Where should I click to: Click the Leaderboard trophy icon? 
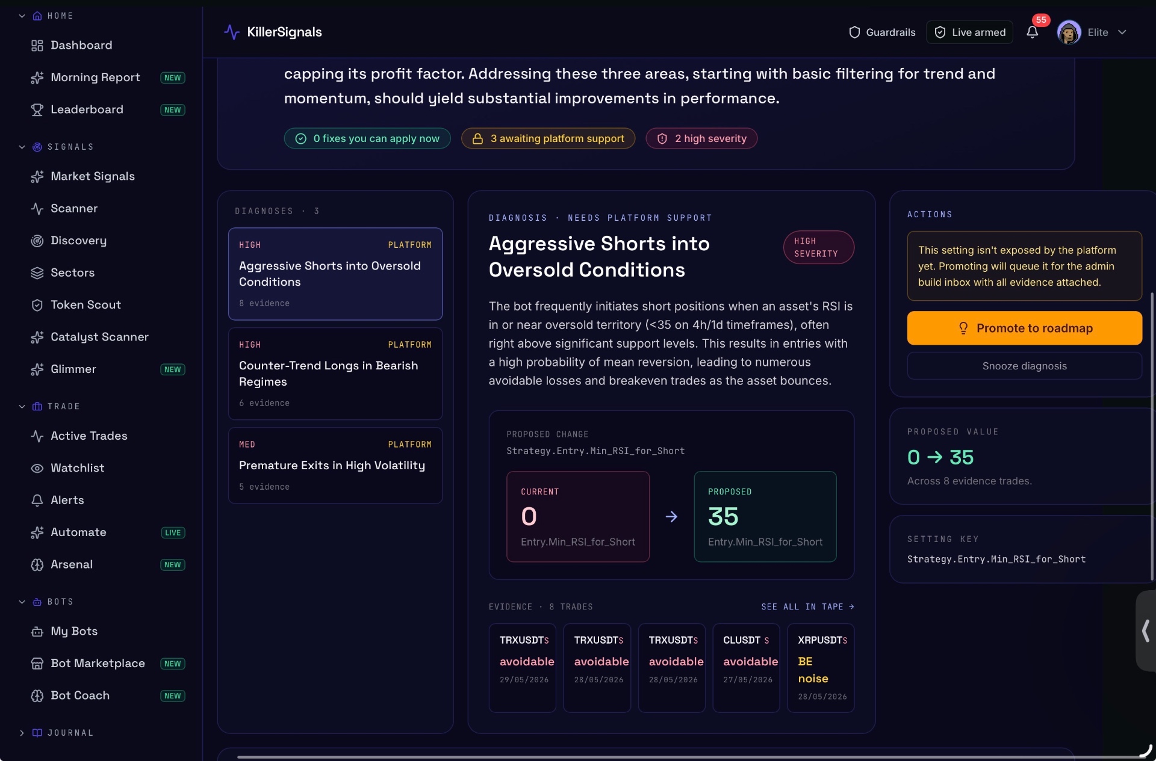point(37,109)
